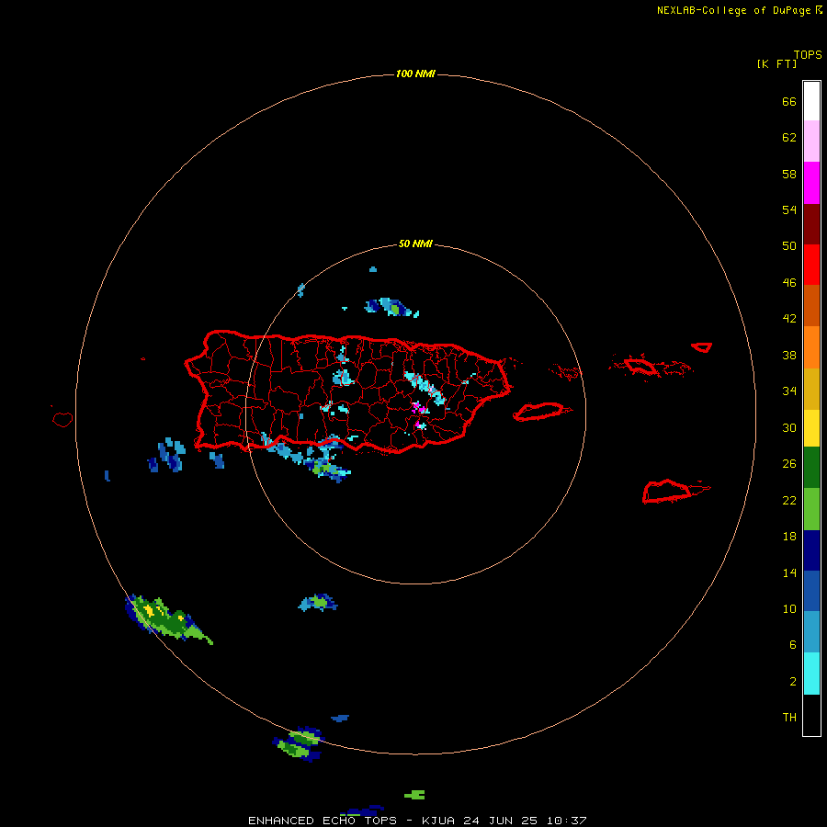Click the small Mona island outline far west
Screen dimensions: 827x827
tap(62, 419)
